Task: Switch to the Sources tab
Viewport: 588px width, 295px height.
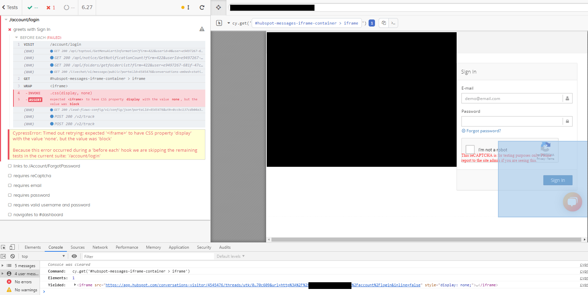Action: coord(78,247)
